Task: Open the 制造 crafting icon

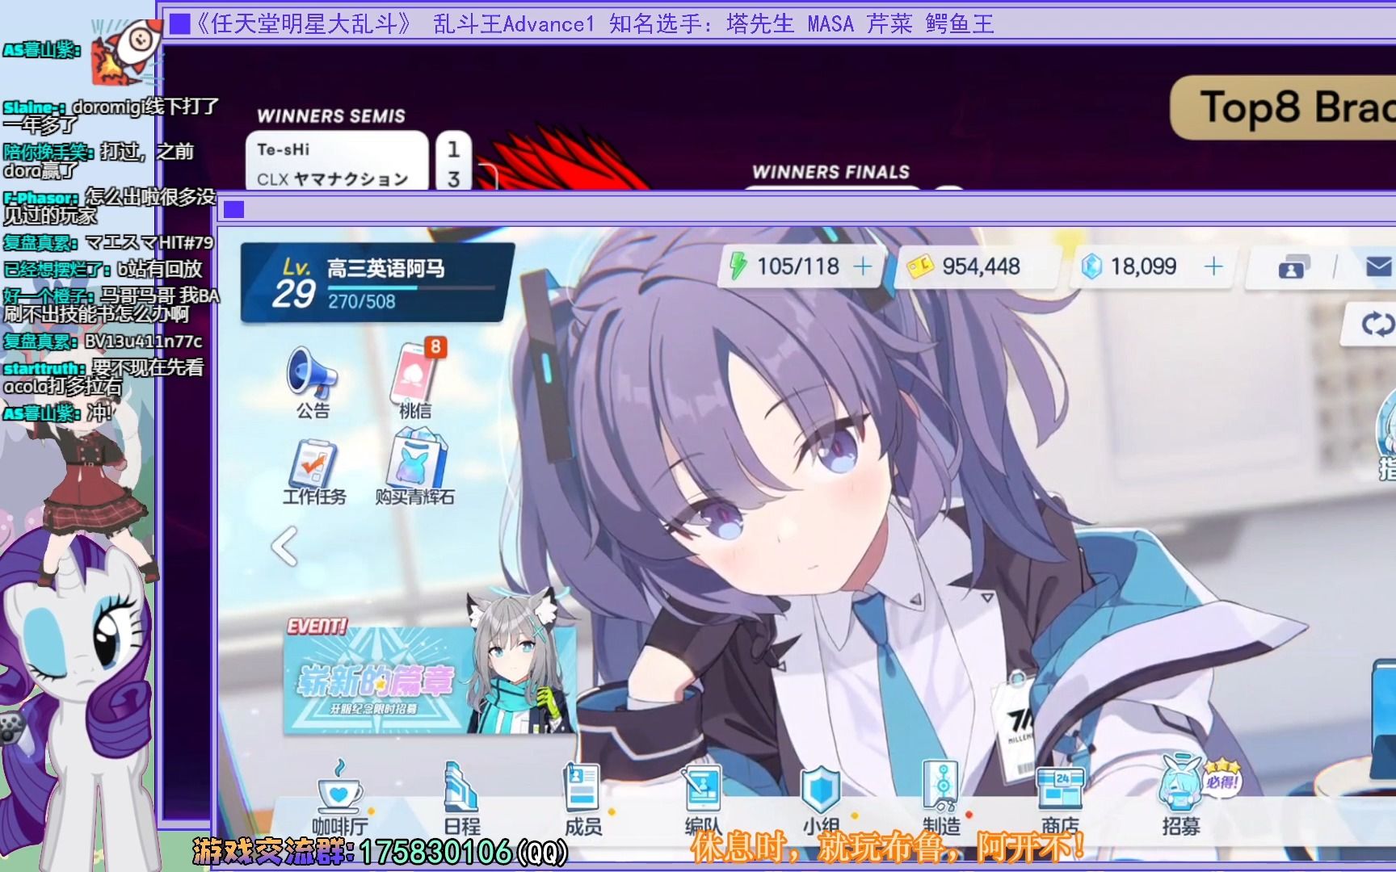Action: tap(942, 798)
